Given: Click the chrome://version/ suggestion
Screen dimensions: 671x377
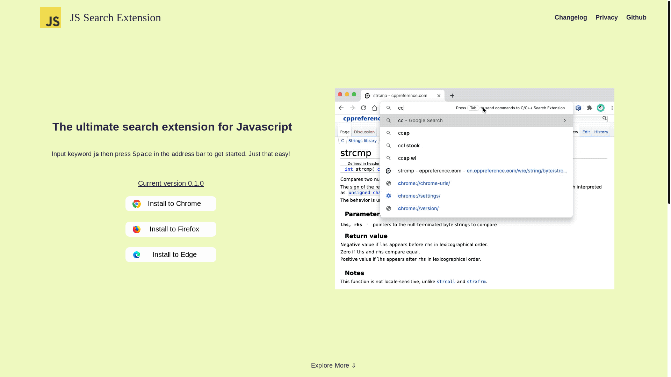Looking at the screenshot, I should tap(476, 208).
